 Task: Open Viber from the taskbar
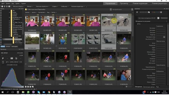pyautogui.click(x=34, y=92)
